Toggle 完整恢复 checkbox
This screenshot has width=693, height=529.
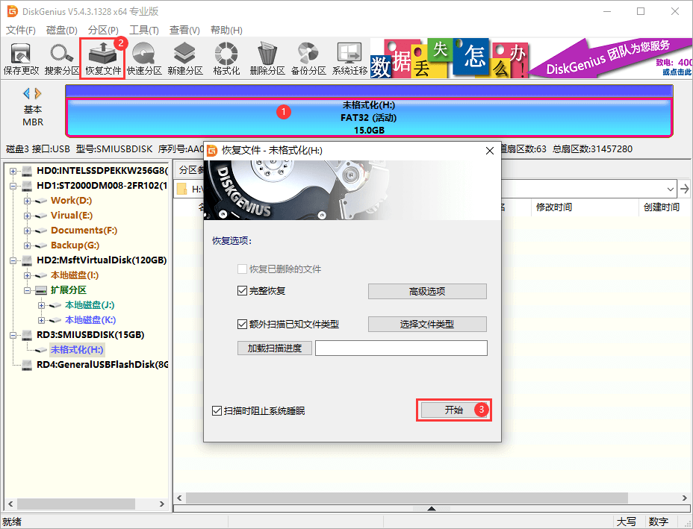pyautogui.click(x=242, y=291)
